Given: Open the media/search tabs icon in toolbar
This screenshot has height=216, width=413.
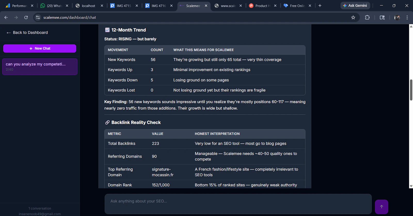Looking at the screenshot, I should coord(382,17).
